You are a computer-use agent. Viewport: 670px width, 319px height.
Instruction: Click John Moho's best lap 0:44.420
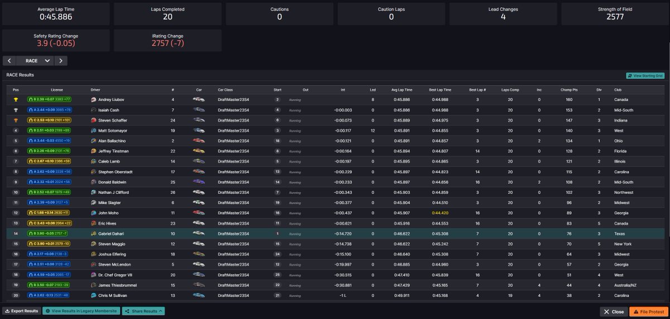click(x=440, y=213)
